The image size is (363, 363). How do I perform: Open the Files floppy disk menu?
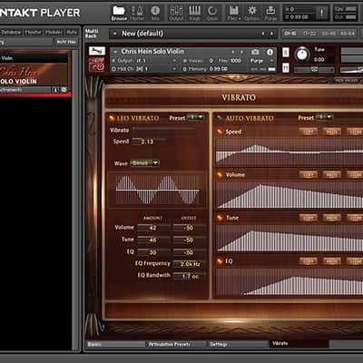click(x=234, y=13)
